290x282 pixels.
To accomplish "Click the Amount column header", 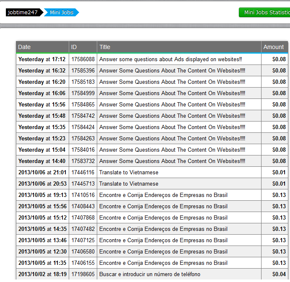I will coord(274,47).
